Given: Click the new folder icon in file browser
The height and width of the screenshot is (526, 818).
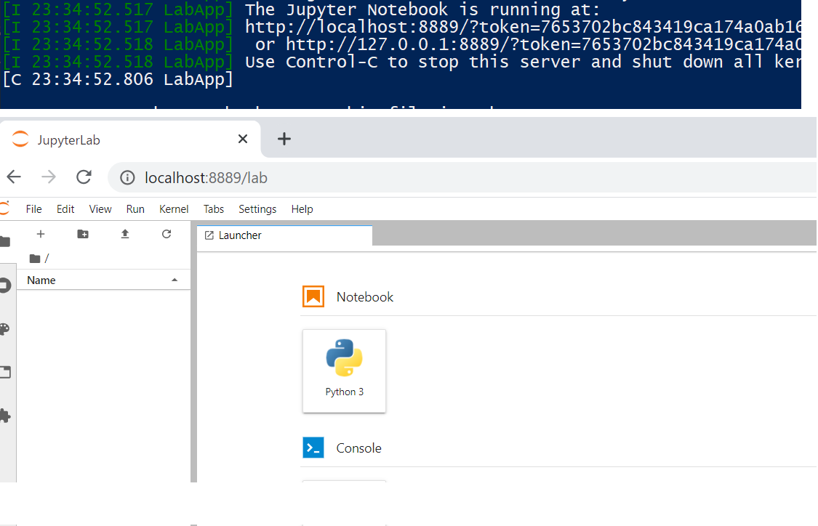Looking at the screenshot, I should [82, 234].
